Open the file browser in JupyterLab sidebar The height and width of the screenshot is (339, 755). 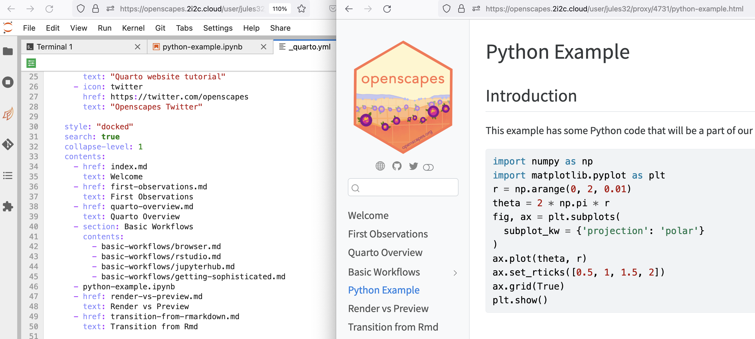click(x=7, y=51)
